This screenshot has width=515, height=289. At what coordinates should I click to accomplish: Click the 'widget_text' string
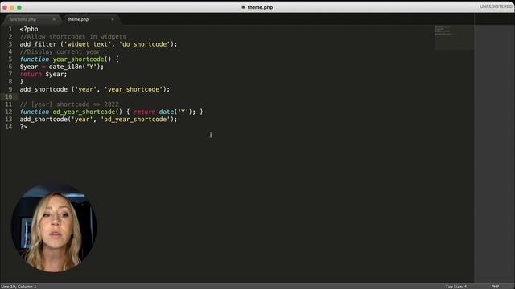pyautogui.click(x=88, y=44)
